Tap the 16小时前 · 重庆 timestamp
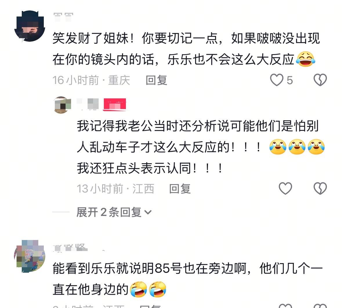 click(x=91, y=80)
